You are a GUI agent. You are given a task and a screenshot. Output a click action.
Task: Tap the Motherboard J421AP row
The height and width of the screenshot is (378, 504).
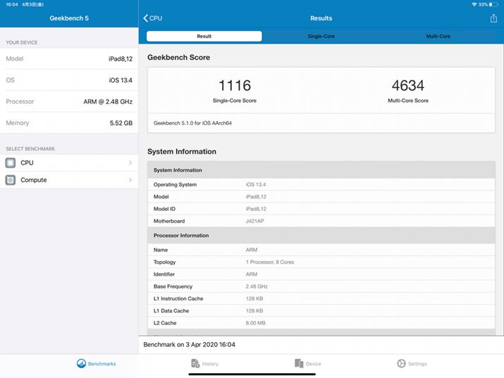[x=321, y=221]
